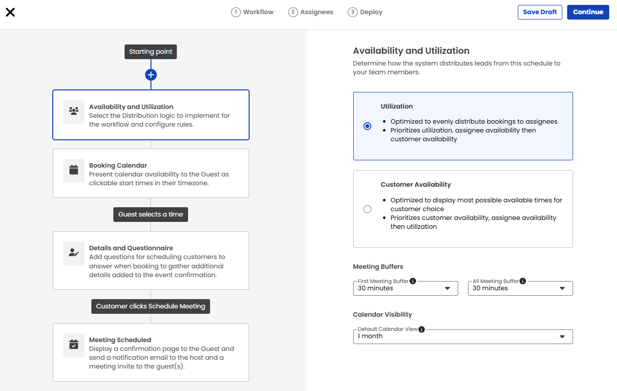This screenshot has width=617, height=391.
Task: Jump to the Deploy step
Action: [365, 12]
